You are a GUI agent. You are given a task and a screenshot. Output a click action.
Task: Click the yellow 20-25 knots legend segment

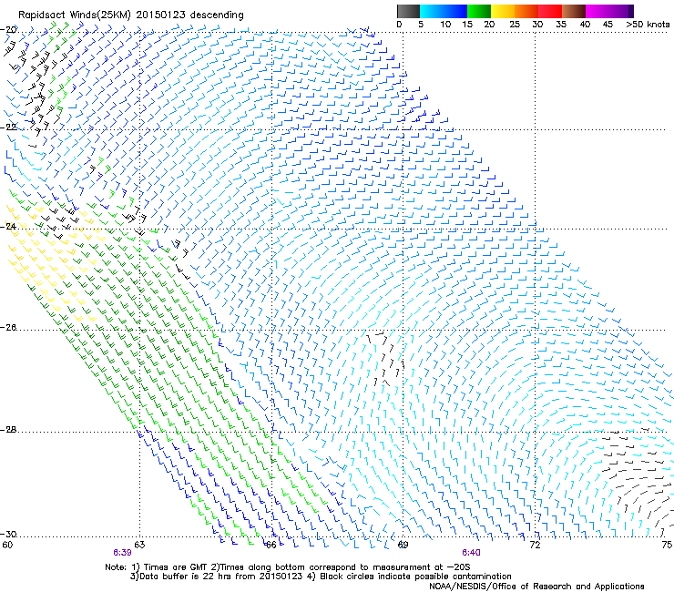(503, 11)
